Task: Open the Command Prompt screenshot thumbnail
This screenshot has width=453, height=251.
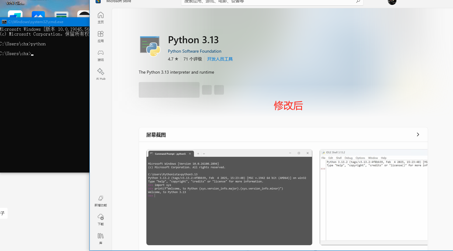Action: tap(229, 197)
